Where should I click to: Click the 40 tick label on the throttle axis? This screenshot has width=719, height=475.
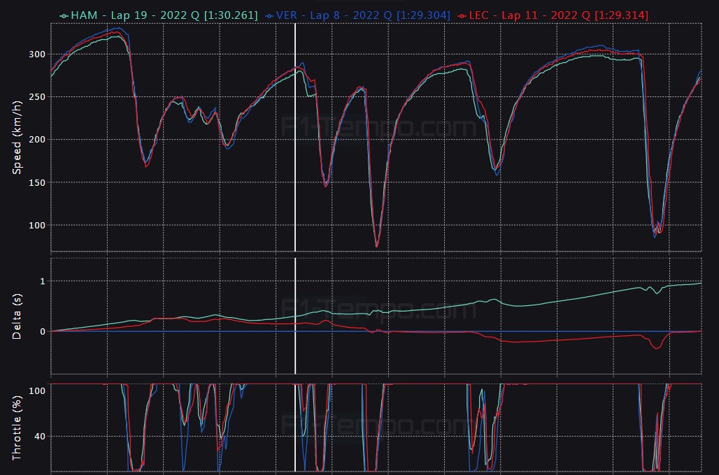point(39,437)
